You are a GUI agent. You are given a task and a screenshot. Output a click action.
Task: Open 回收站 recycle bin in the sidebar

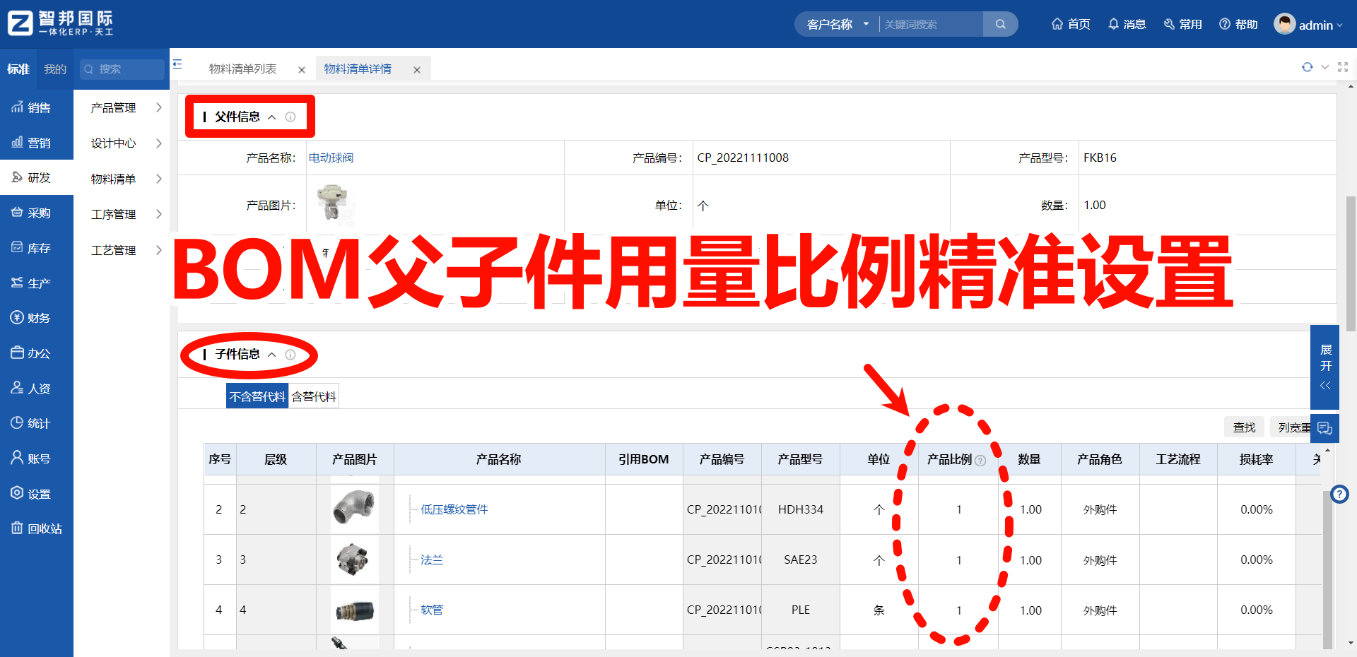(x=37, y=528)
